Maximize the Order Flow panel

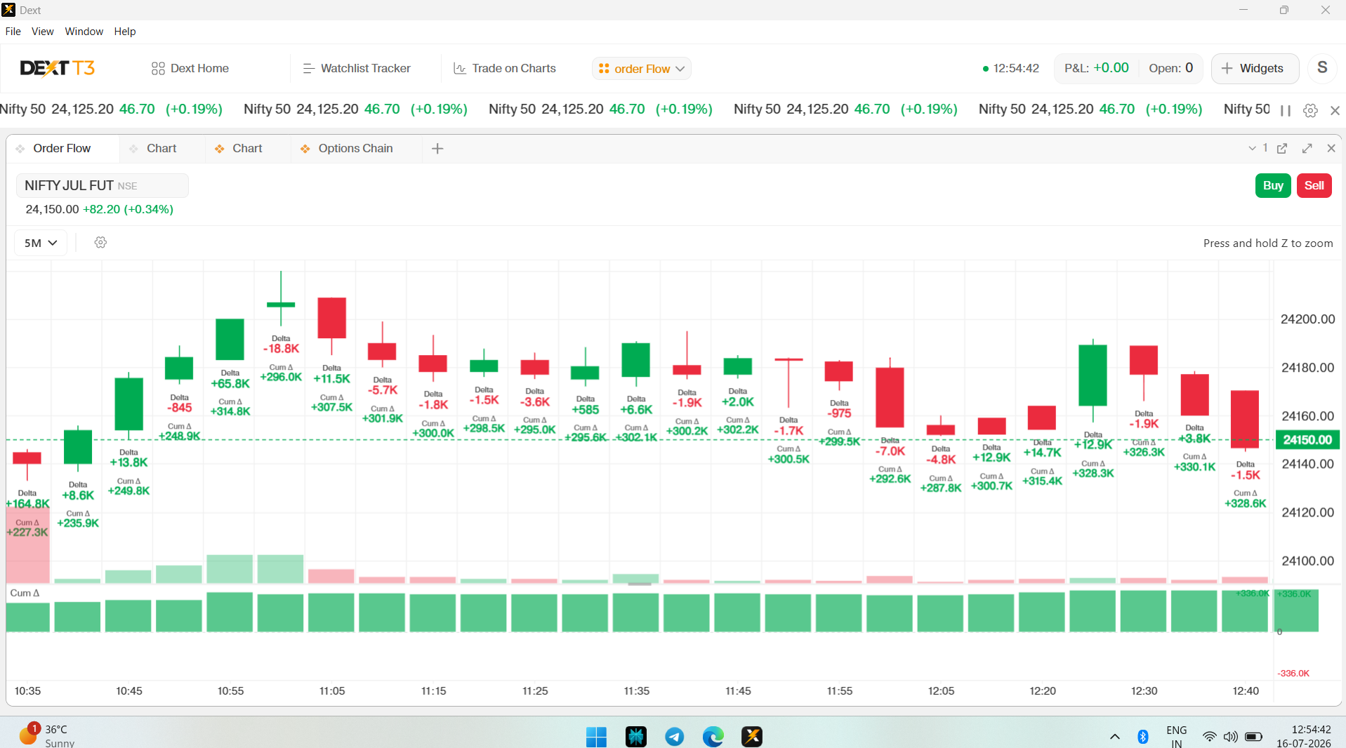[x=1307, y=149]
